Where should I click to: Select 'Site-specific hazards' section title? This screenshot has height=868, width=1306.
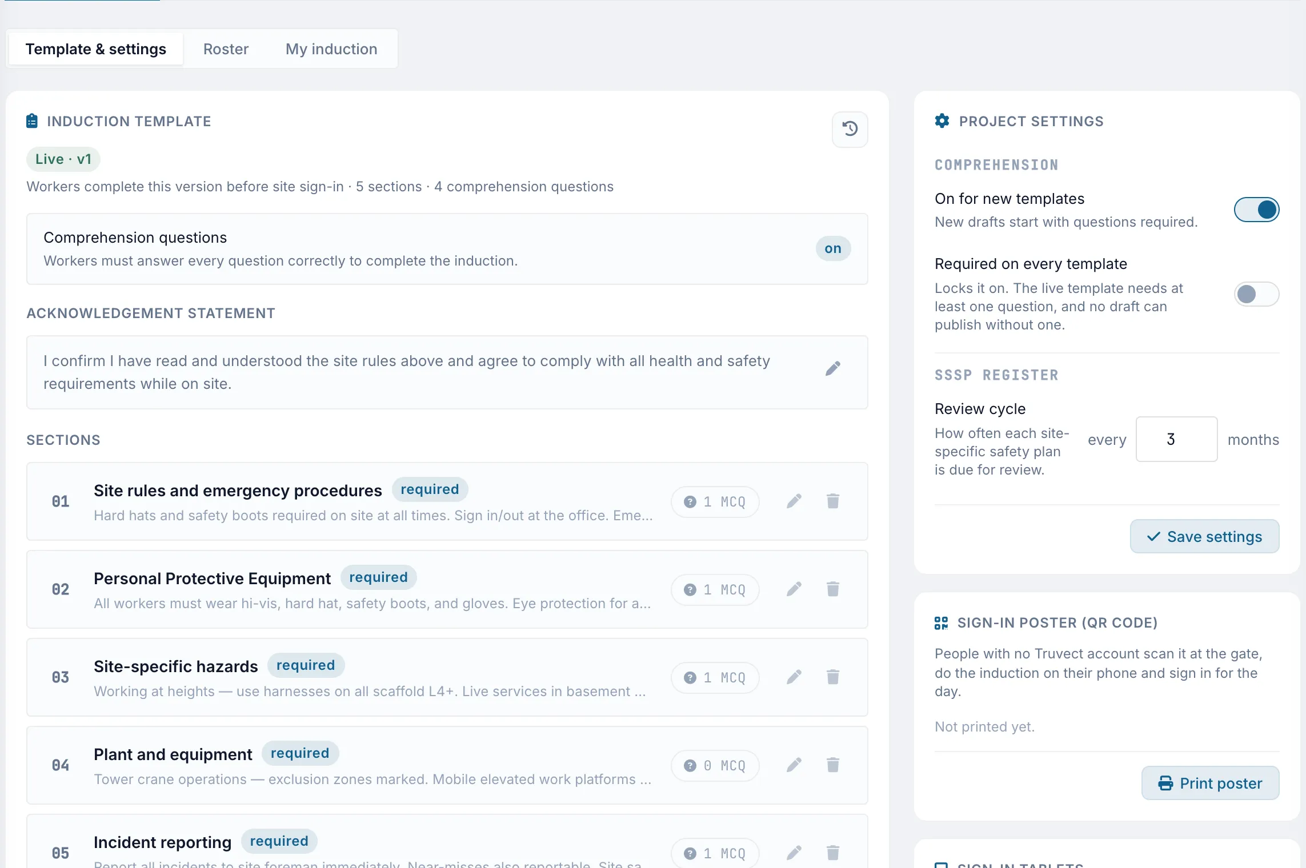click(176, 666)
